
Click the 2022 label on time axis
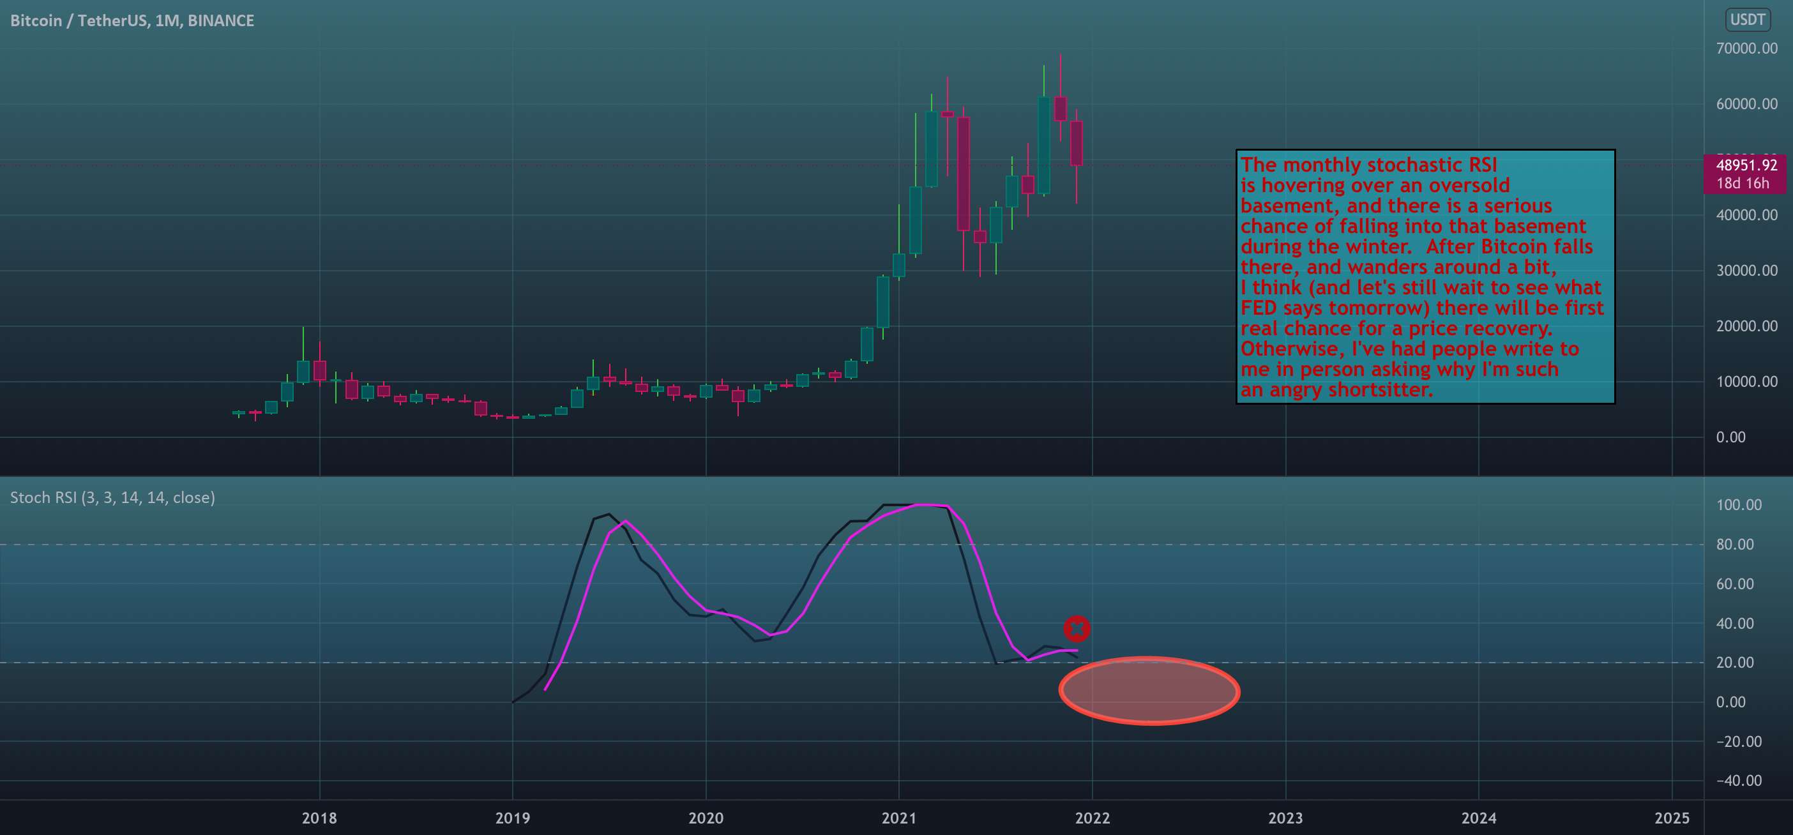1092,818
